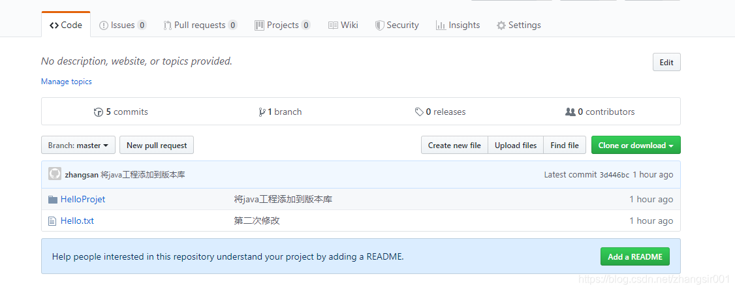This screenshot has height=291, width=735.
Task: Switch to the Issues tab
Action: click(123, 25)
